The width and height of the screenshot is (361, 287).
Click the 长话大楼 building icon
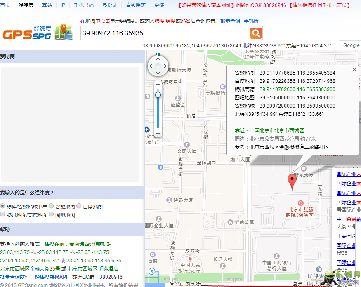223,266
